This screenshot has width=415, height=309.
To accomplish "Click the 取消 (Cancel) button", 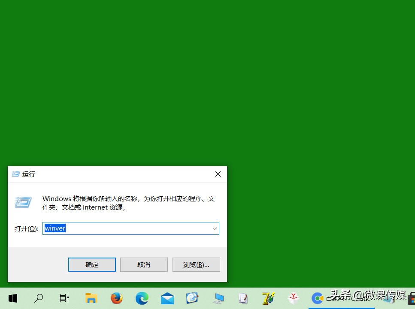I will pyautogui.click(x=144, y=264).
